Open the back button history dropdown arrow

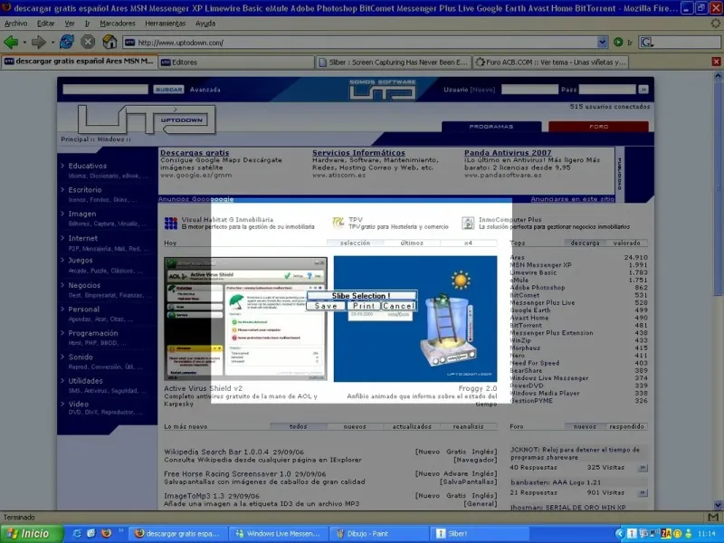click(x=24, y=43)
